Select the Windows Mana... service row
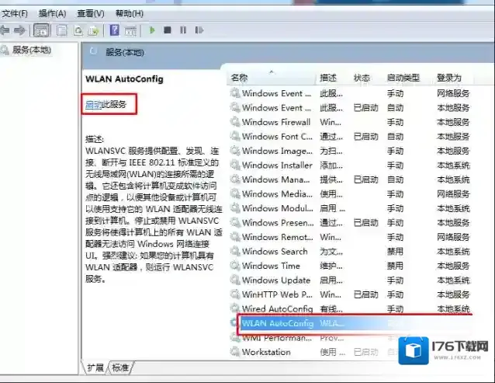495x383 pixels. coord(351,179)
